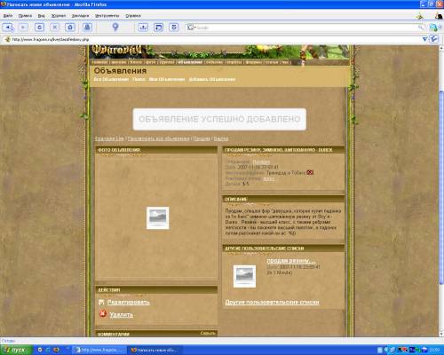Click the Print toolbar icon
Image resolution: width=444 pixels, height=355 pixels.
[x=87, y=28]
